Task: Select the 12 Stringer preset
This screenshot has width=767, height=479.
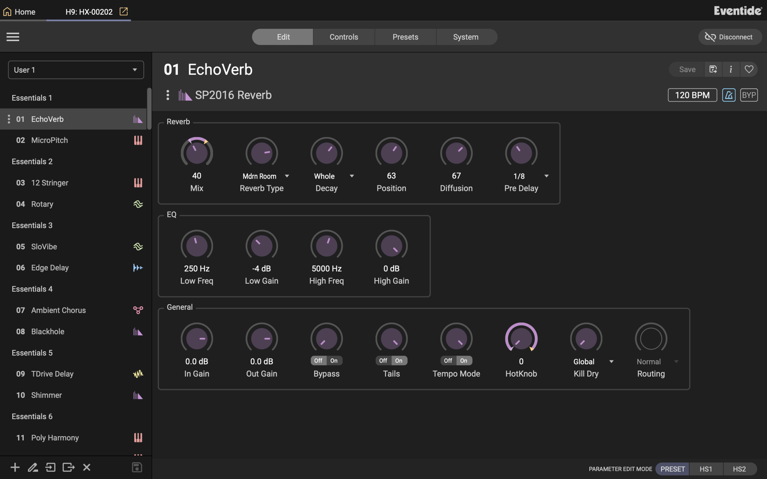Action: (x=73, y=183)
